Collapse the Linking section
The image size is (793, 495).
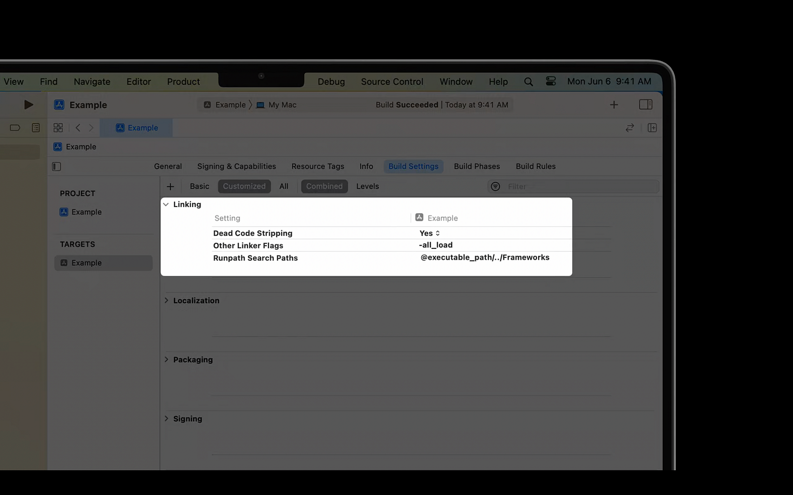point(166,204)
